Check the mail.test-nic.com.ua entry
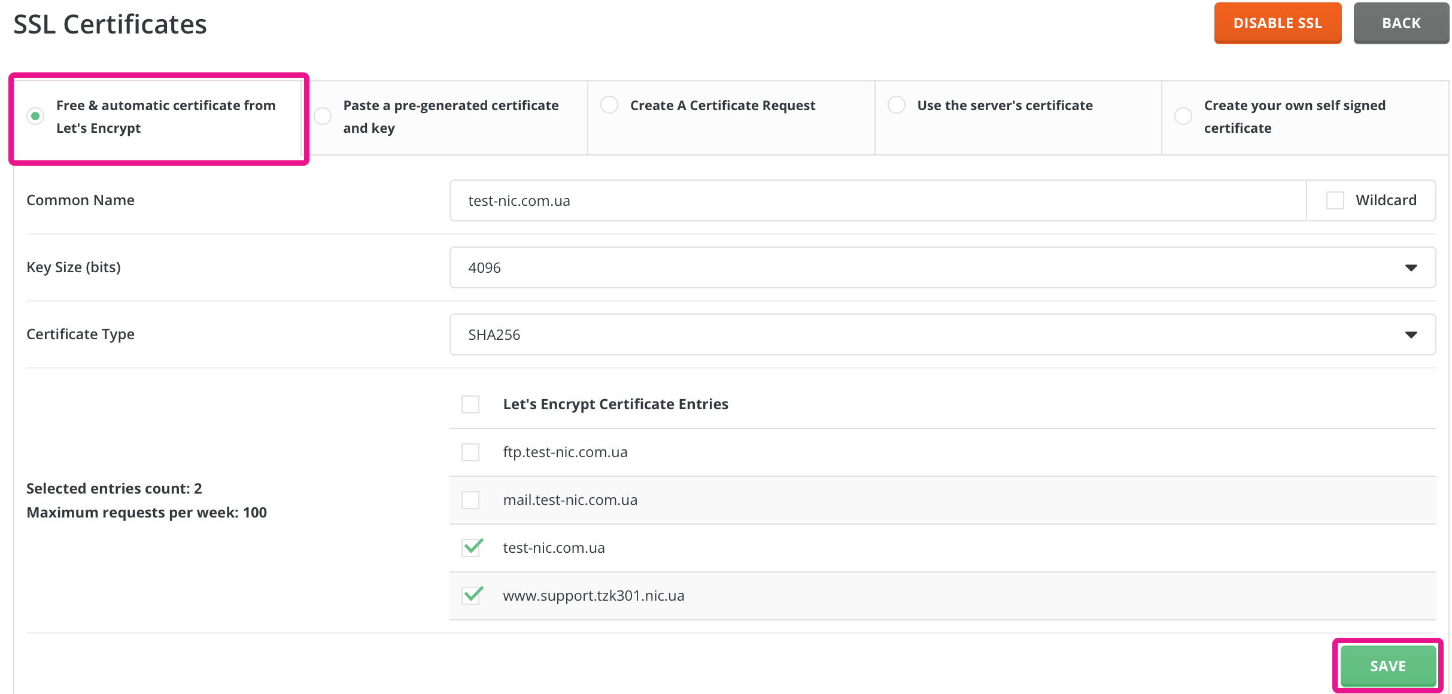This screenshot has height=694, width=1452. pos(470,500)
